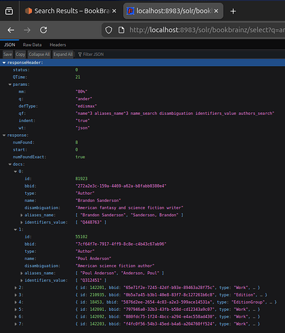Open a new browser tab
285x333 pixels.
(x=233, y=11)
